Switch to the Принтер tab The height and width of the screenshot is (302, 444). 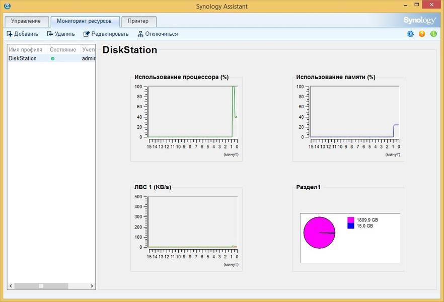point(138,21)
